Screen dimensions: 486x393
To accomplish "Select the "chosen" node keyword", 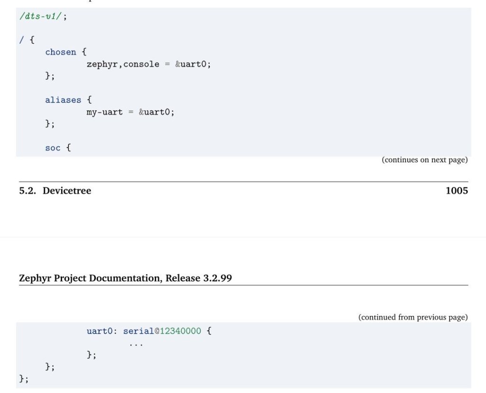I will coord(60,52).
